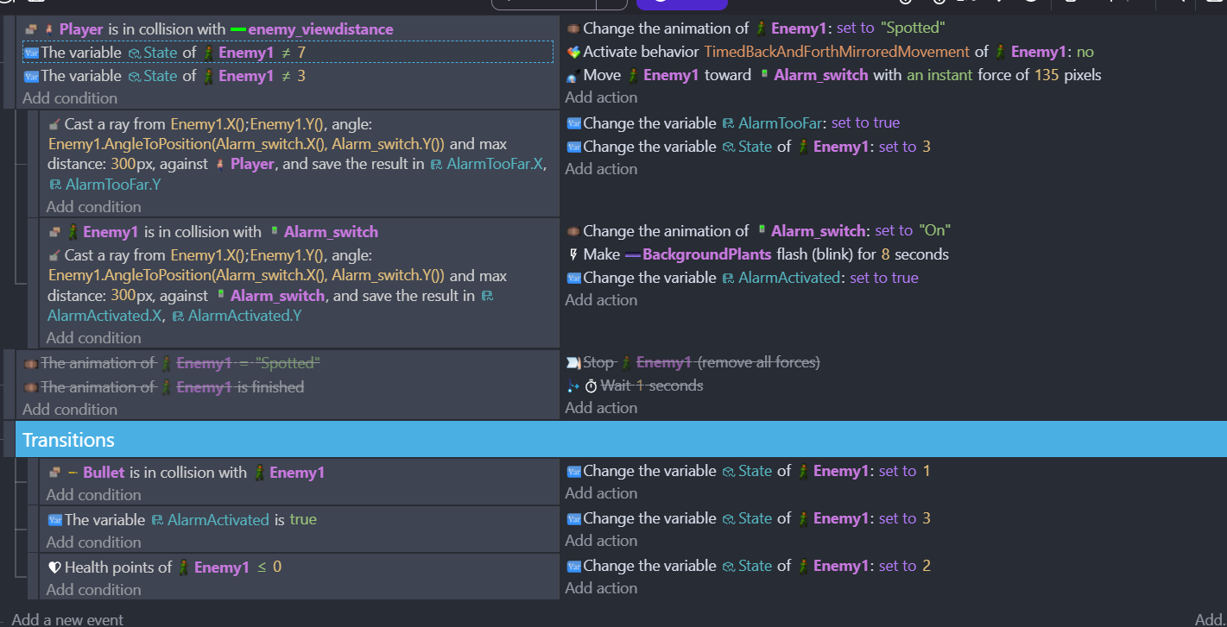
Task: Click the animation icon before Alarm_switch set to On
Action: pyautogui.click(x=573, y=231)
